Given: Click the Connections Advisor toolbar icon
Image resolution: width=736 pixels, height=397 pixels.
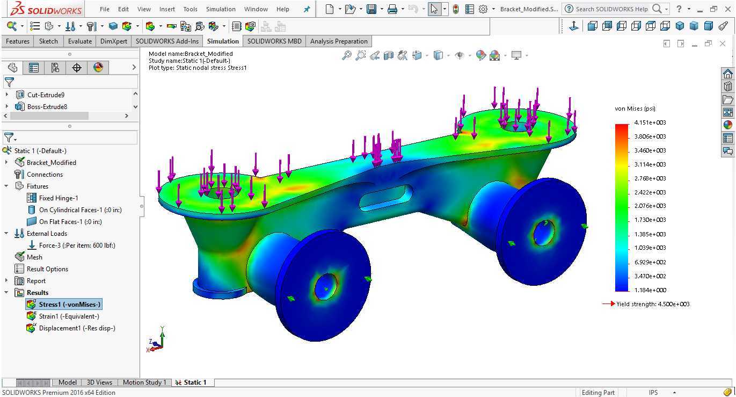Looking at the screenshot, I should (91, 26).
